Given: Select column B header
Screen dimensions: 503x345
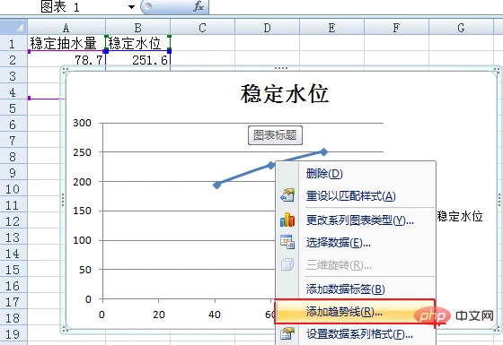Looking at the screenshot, I should tap(138, 27).
